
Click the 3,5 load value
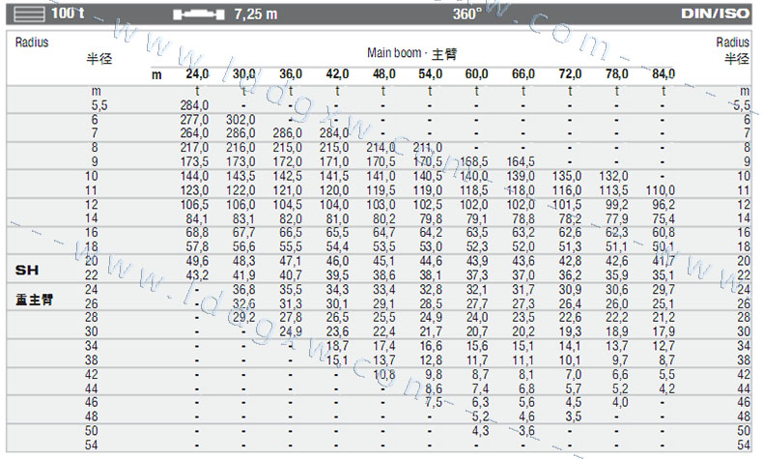point(574,417)
